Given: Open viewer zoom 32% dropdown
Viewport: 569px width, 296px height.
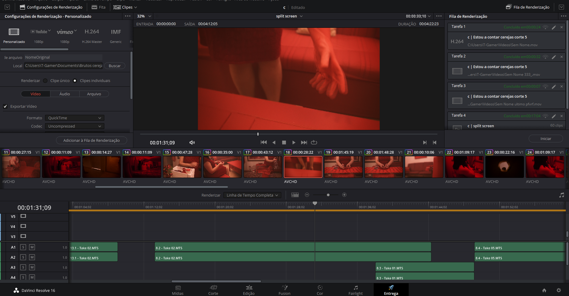Looking at the screenshot, I should (144, 16).
